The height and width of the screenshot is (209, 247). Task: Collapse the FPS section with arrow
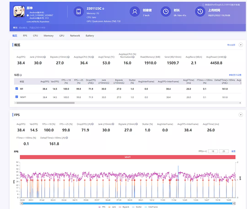coord(240,115)
